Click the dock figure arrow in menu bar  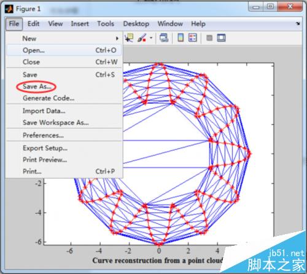click(x=298, y=23)
